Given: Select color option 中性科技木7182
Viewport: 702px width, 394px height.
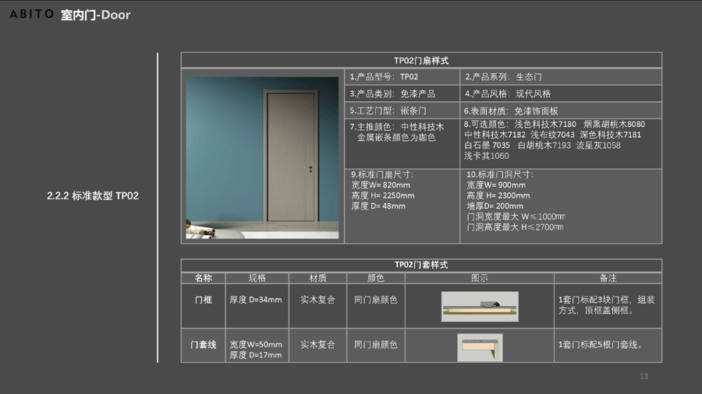Looking at the screenshot, I should [495, 135].
